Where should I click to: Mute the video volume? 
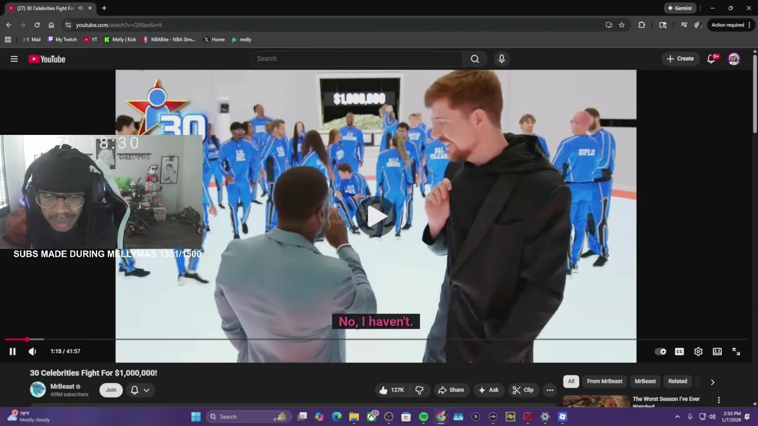click(x=33, y=351)
